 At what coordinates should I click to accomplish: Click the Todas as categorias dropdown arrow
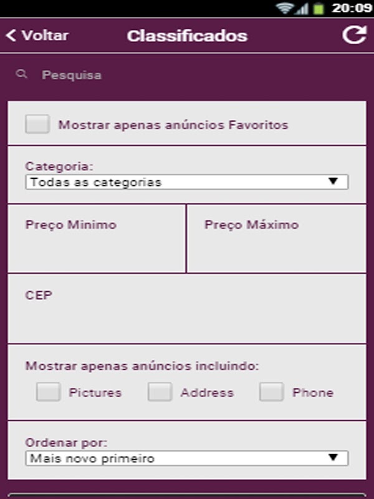(333, 182)
